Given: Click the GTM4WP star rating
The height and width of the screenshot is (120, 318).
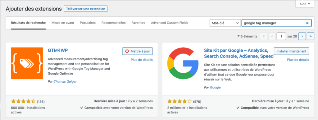Looking at the screenshot, I should click(x=23, y=101).
